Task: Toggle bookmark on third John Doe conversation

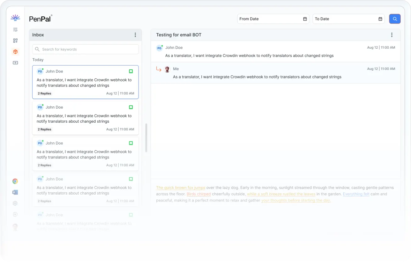Action: click(x=131, y=143)
